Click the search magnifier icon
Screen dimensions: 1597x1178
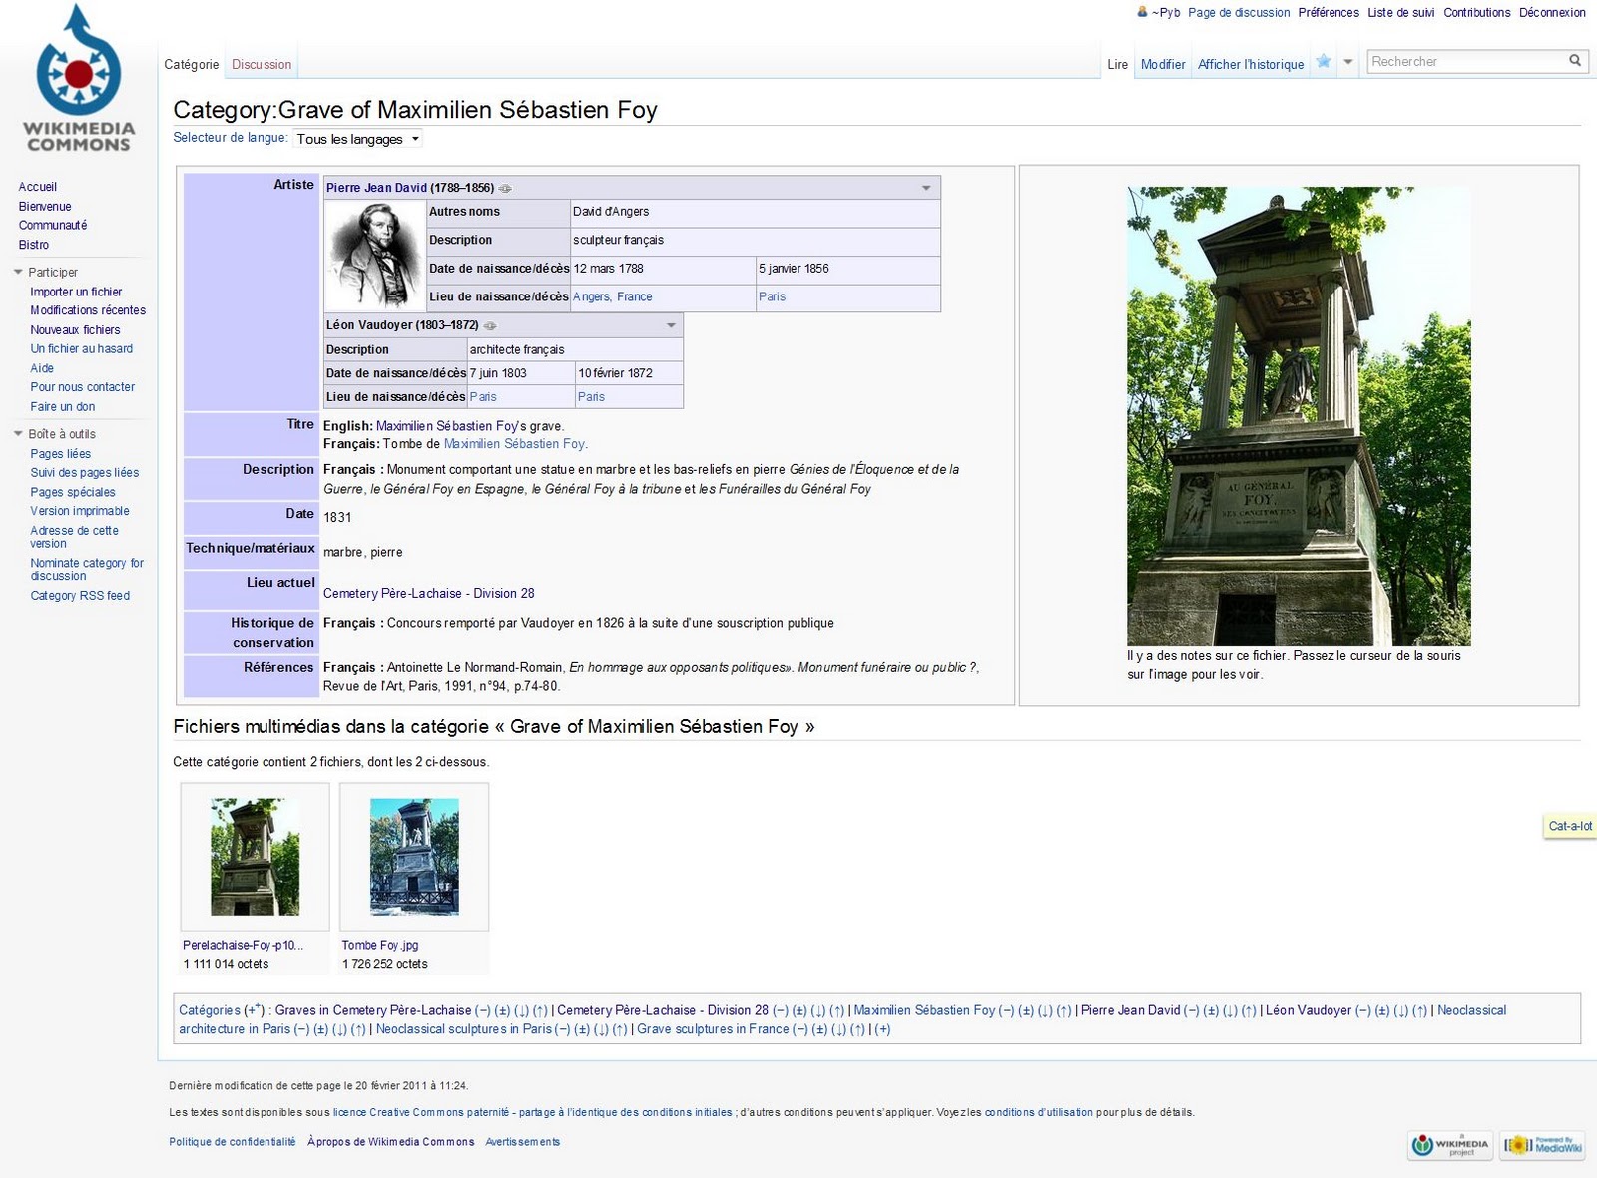1575,61
